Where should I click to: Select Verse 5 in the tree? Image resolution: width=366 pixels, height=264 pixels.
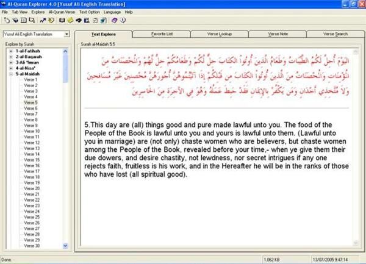30,102
